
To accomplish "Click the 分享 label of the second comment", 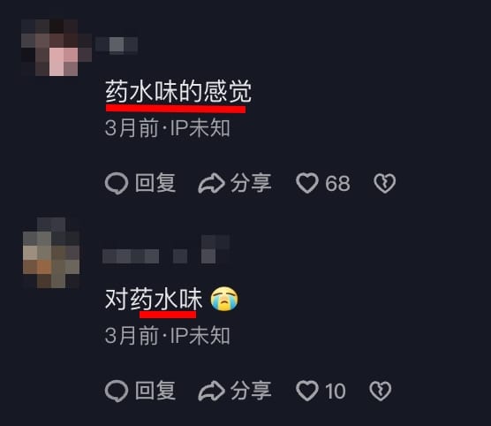I will [x=251, y=391].
